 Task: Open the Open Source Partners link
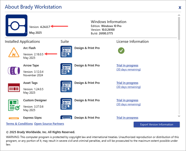click(x=49, y=124)
